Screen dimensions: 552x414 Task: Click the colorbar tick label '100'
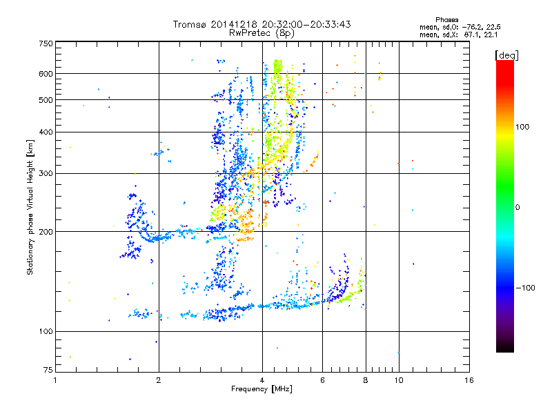point(522,127)
